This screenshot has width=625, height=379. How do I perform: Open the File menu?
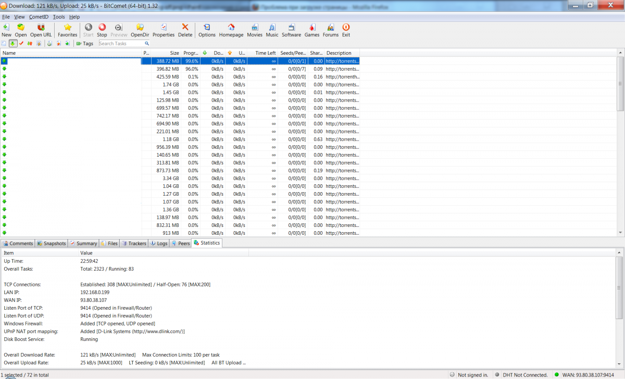[6, 17]
